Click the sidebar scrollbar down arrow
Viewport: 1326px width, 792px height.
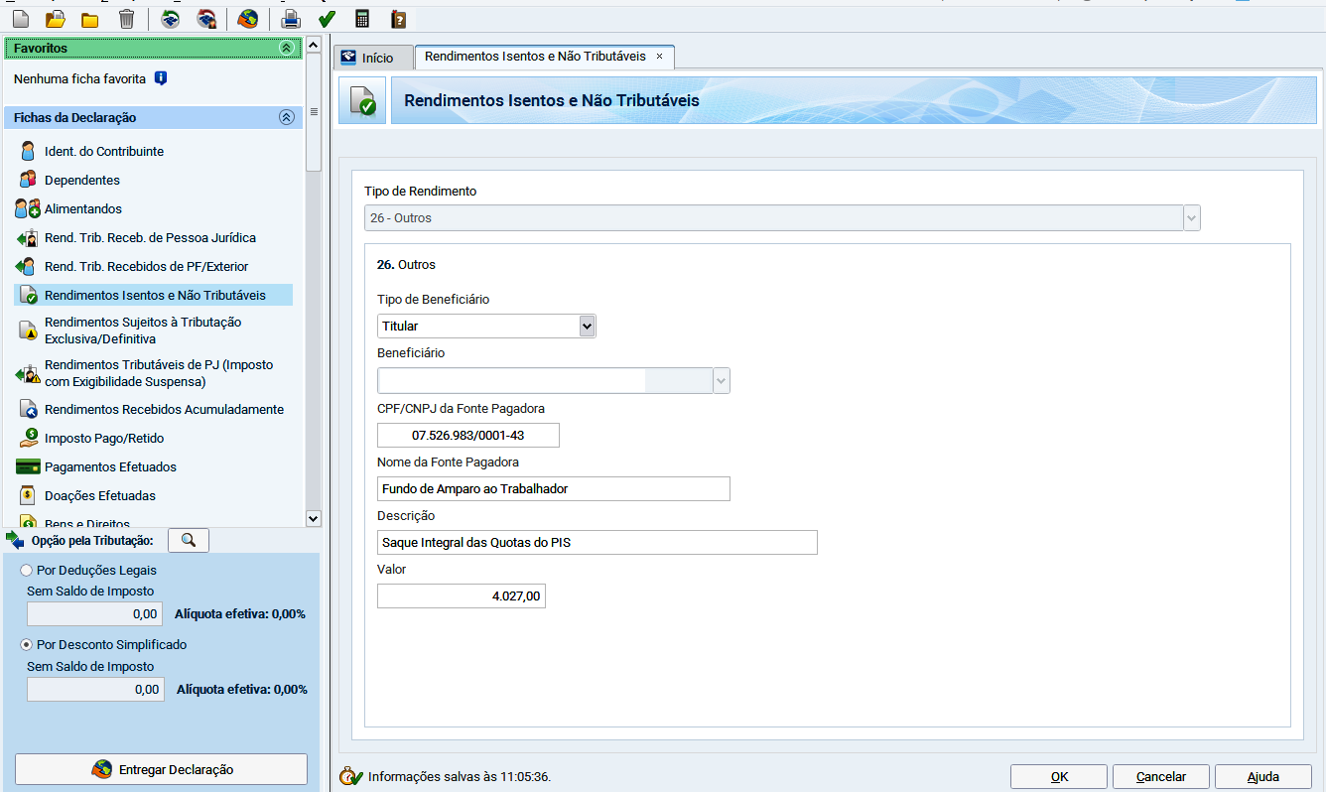313,518
